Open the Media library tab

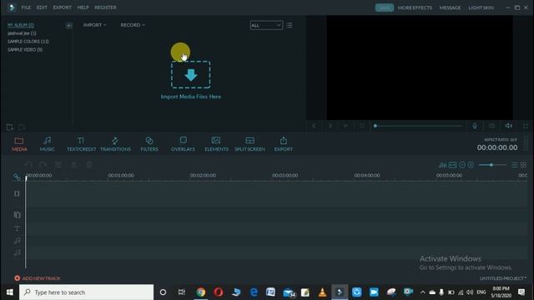[x=19, y=144]
